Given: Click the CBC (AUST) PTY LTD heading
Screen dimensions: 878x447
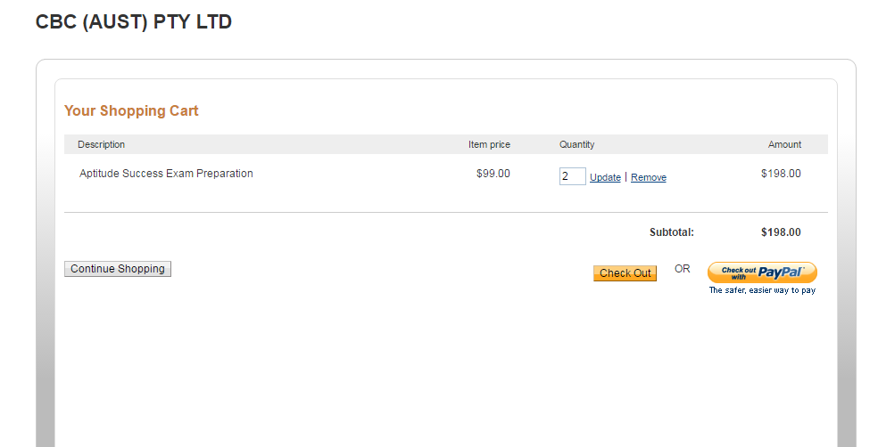Looking at the screenshot, I should (x=134, y=22).
